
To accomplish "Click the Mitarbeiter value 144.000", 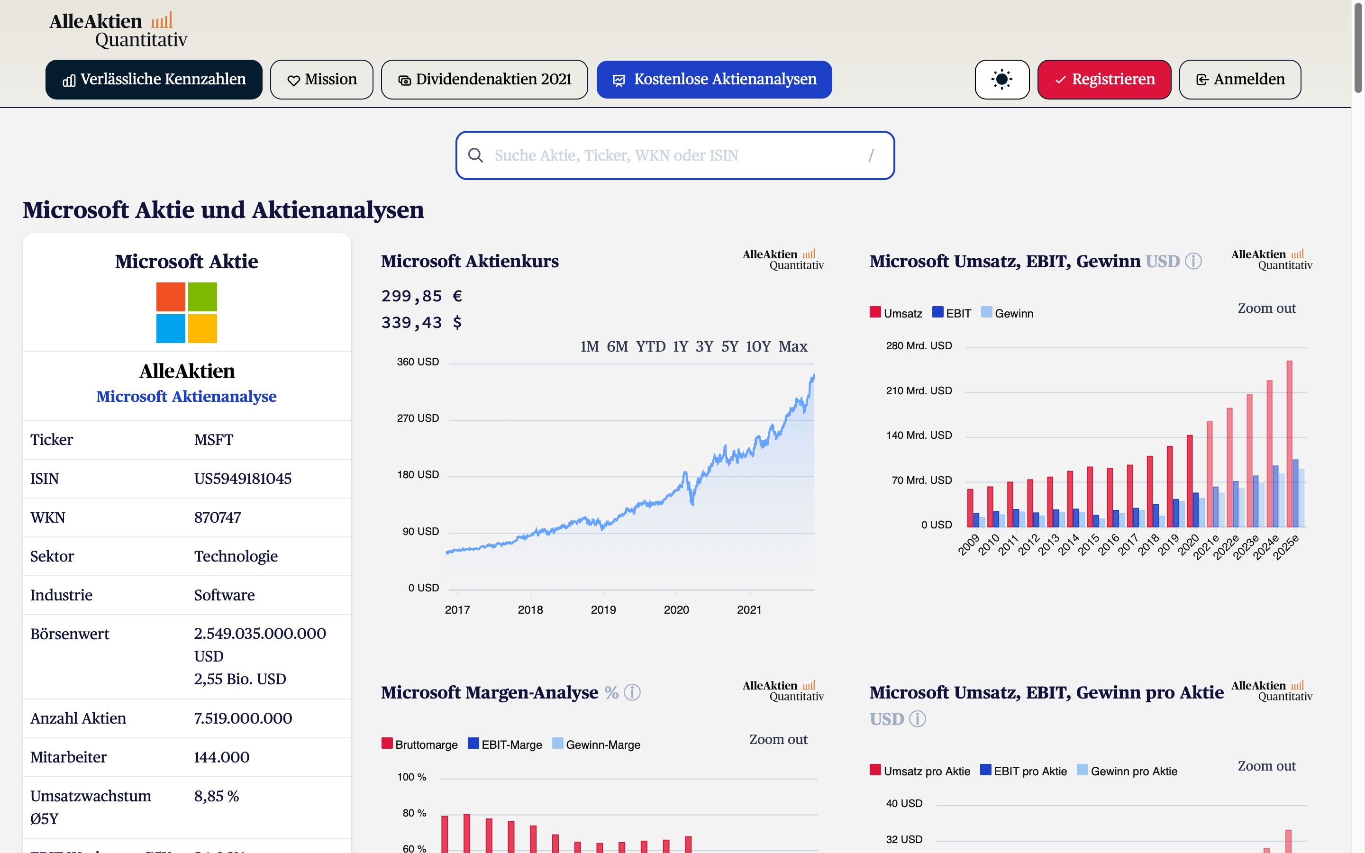I will pos(221,757).
